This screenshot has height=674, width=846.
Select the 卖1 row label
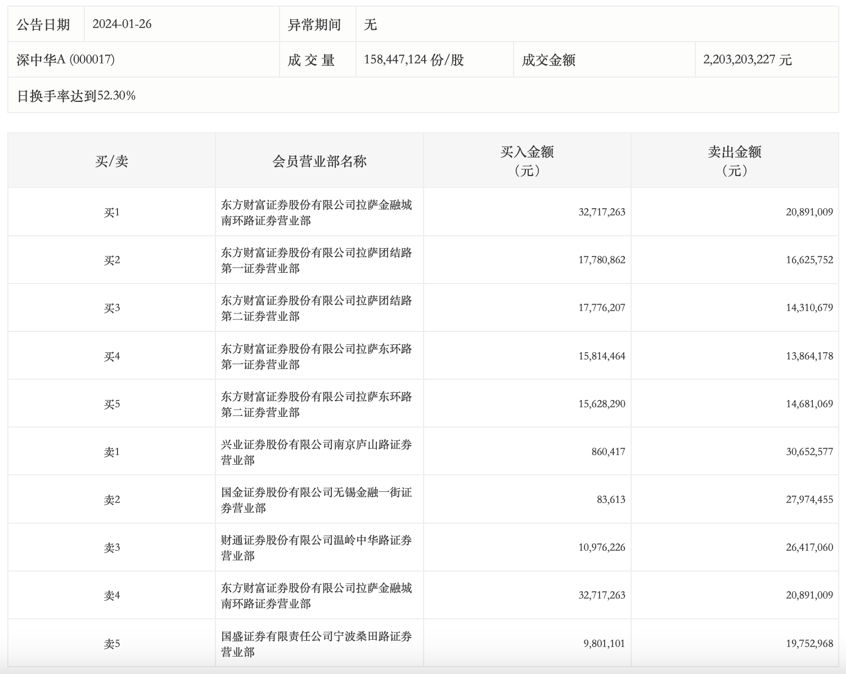coord(111,452)
